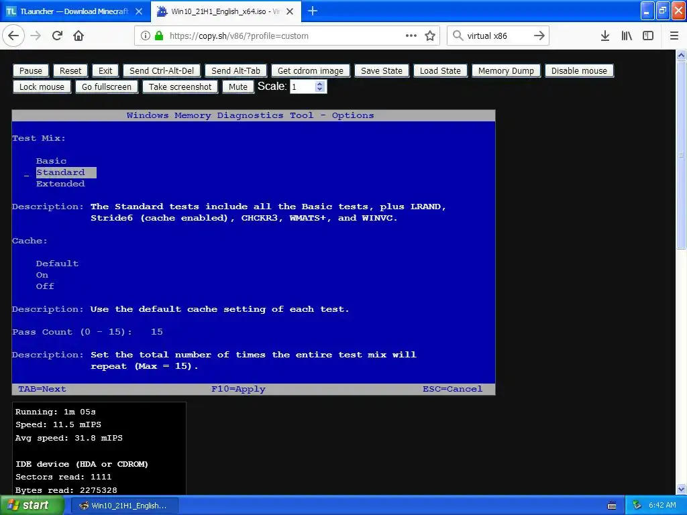Switch to the TLauncher Download Minecraft tab
Image resolution: width=687 pixels, height=515 pixels.
[75, 11]
